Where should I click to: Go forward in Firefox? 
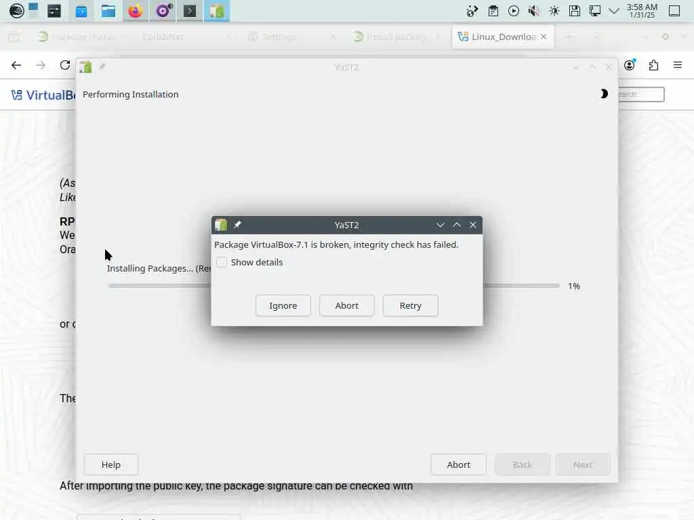tap(41, 66)
